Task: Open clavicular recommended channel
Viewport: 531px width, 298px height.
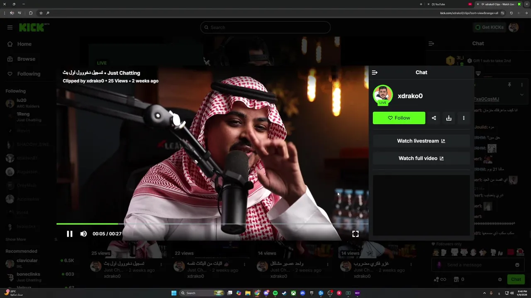Action: (x=39, y=263)
